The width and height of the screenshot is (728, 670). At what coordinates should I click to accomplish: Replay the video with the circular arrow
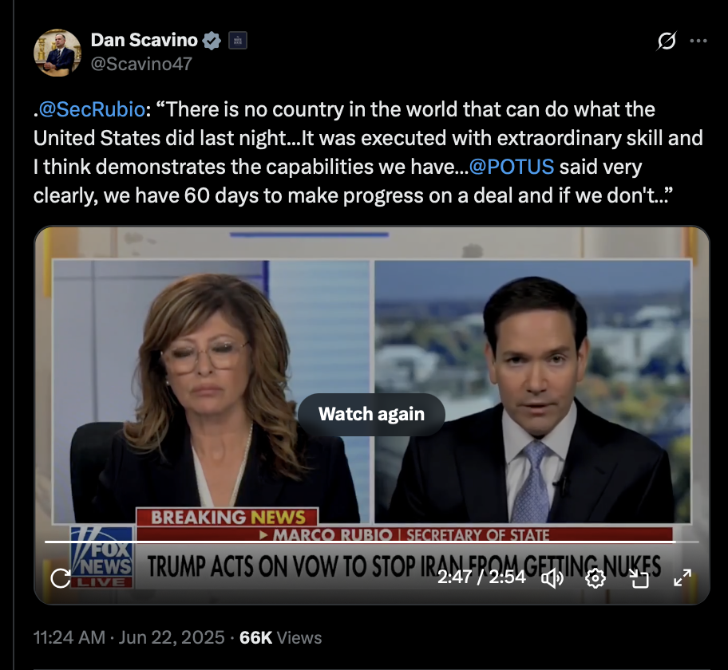pyautogui.click(x=61, y=578)
